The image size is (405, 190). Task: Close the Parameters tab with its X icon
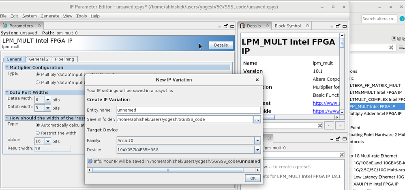39,25
